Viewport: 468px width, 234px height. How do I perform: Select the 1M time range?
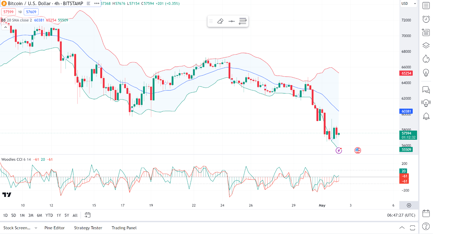22,215
